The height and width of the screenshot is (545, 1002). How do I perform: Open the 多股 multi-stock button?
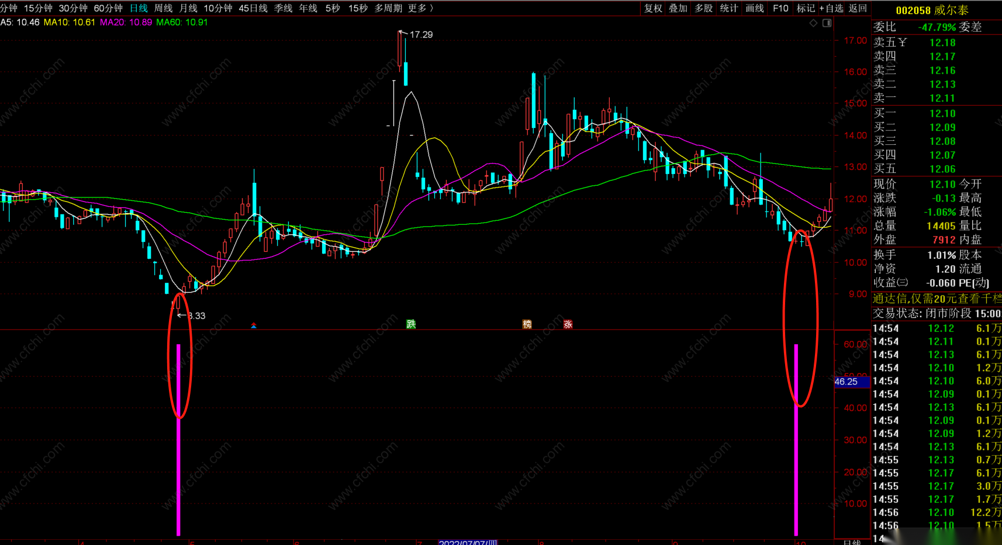(x=704, y=8)
